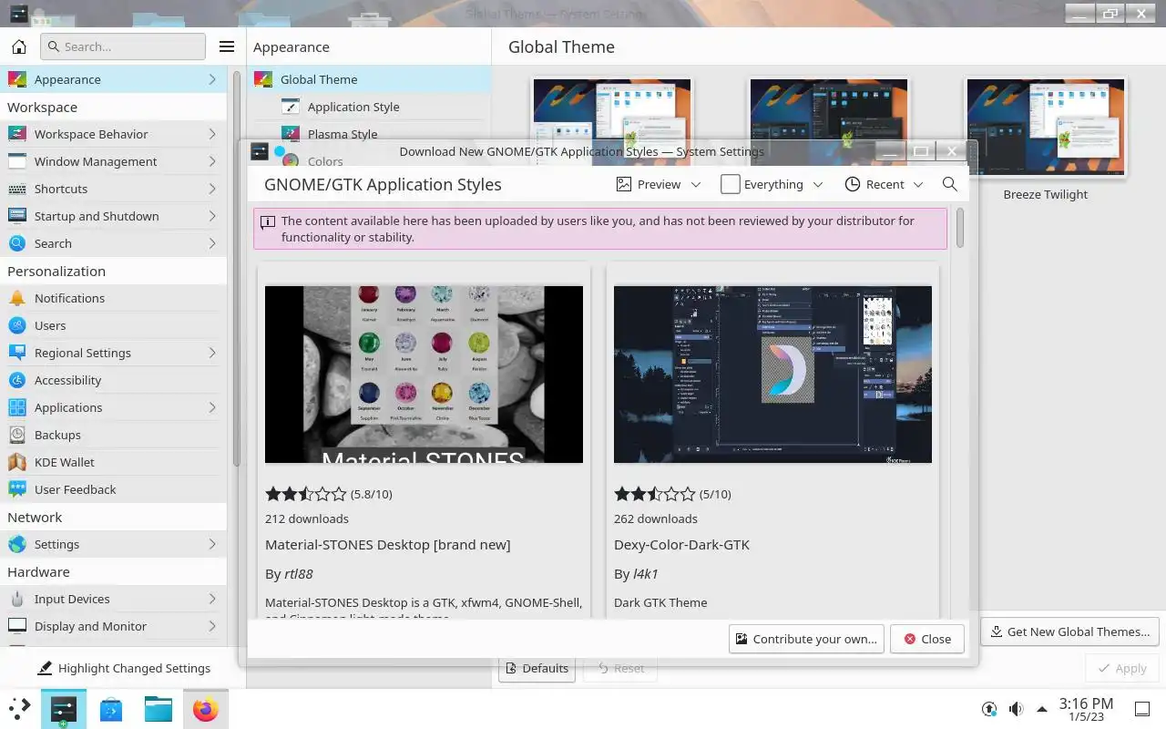Expand the Input Devices chevron
Image resolution: width=1166 pixels, height=729 pixels.
click(x=212, y=599)
